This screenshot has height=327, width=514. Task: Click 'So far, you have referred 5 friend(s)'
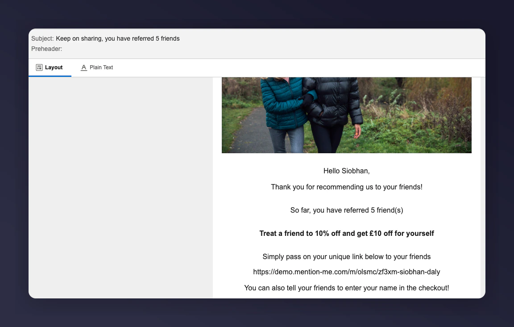point(347,210)
